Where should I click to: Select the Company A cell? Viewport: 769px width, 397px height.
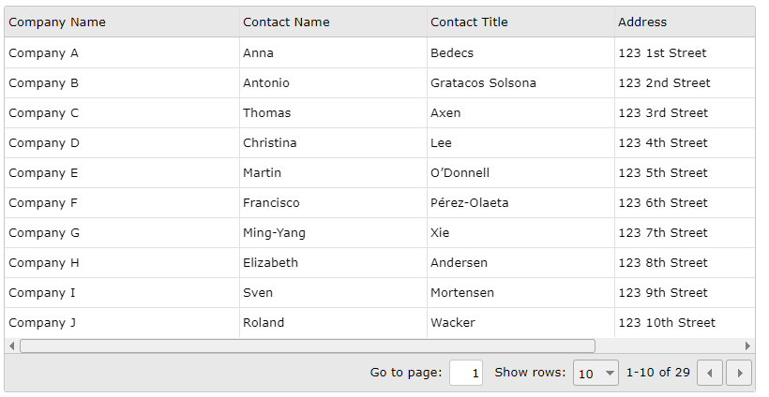[122, 52]
